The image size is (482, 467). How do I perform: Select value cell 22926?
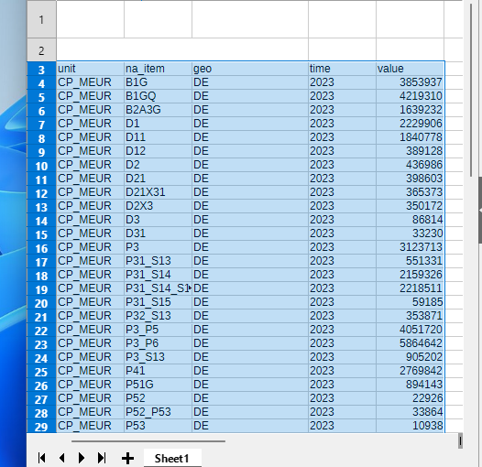(411, 398)
